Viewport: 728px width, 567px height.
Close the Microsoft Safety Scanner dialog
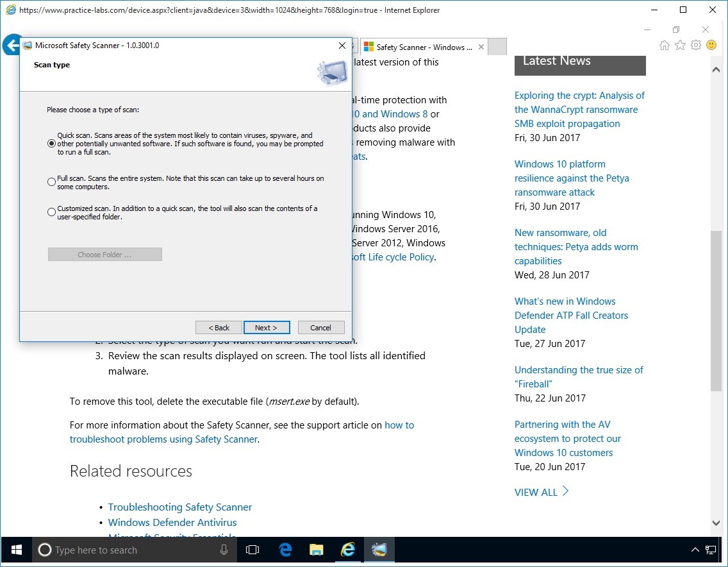[x=342, y=46]
